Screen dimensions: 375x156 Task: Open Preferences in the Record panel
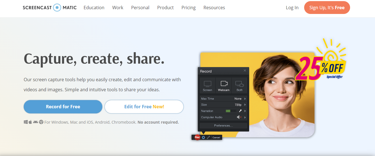point(223,126)
